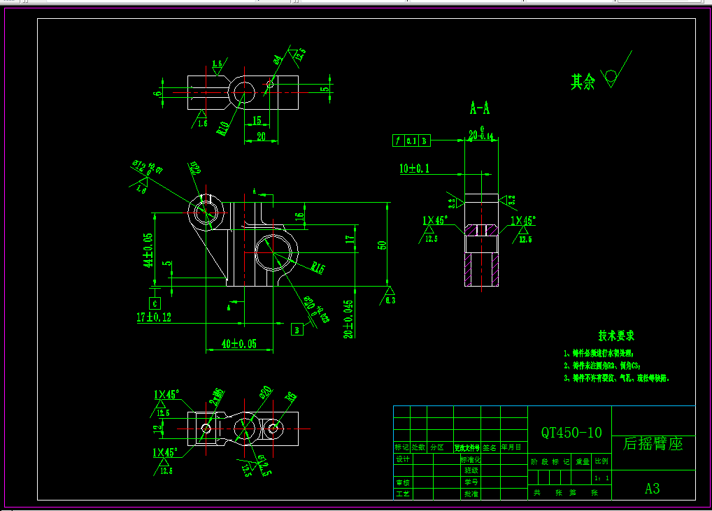
Task: Select technical requirement line 3
Action: click(616, 378)
